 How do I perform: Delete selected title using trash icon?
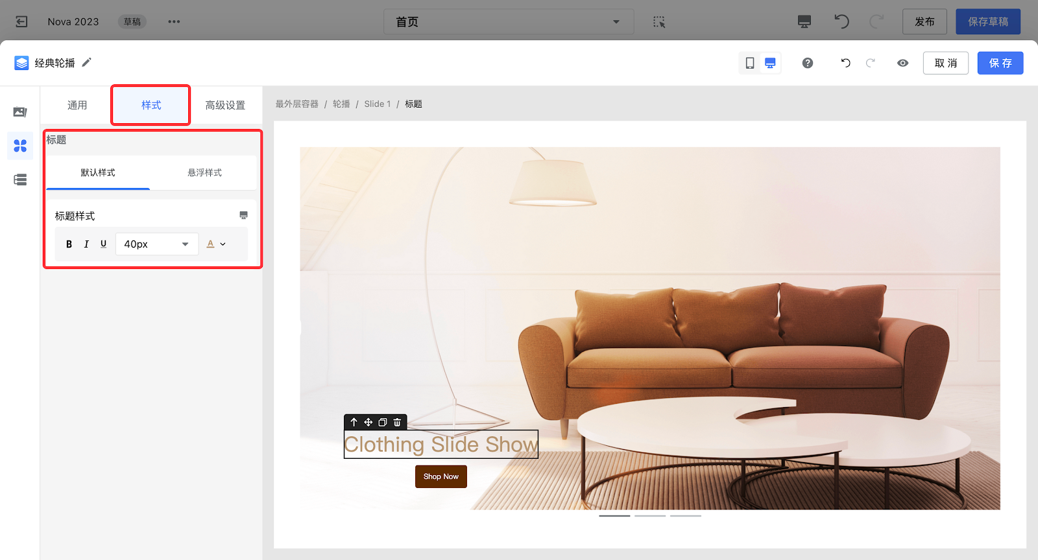click(397, 422)
